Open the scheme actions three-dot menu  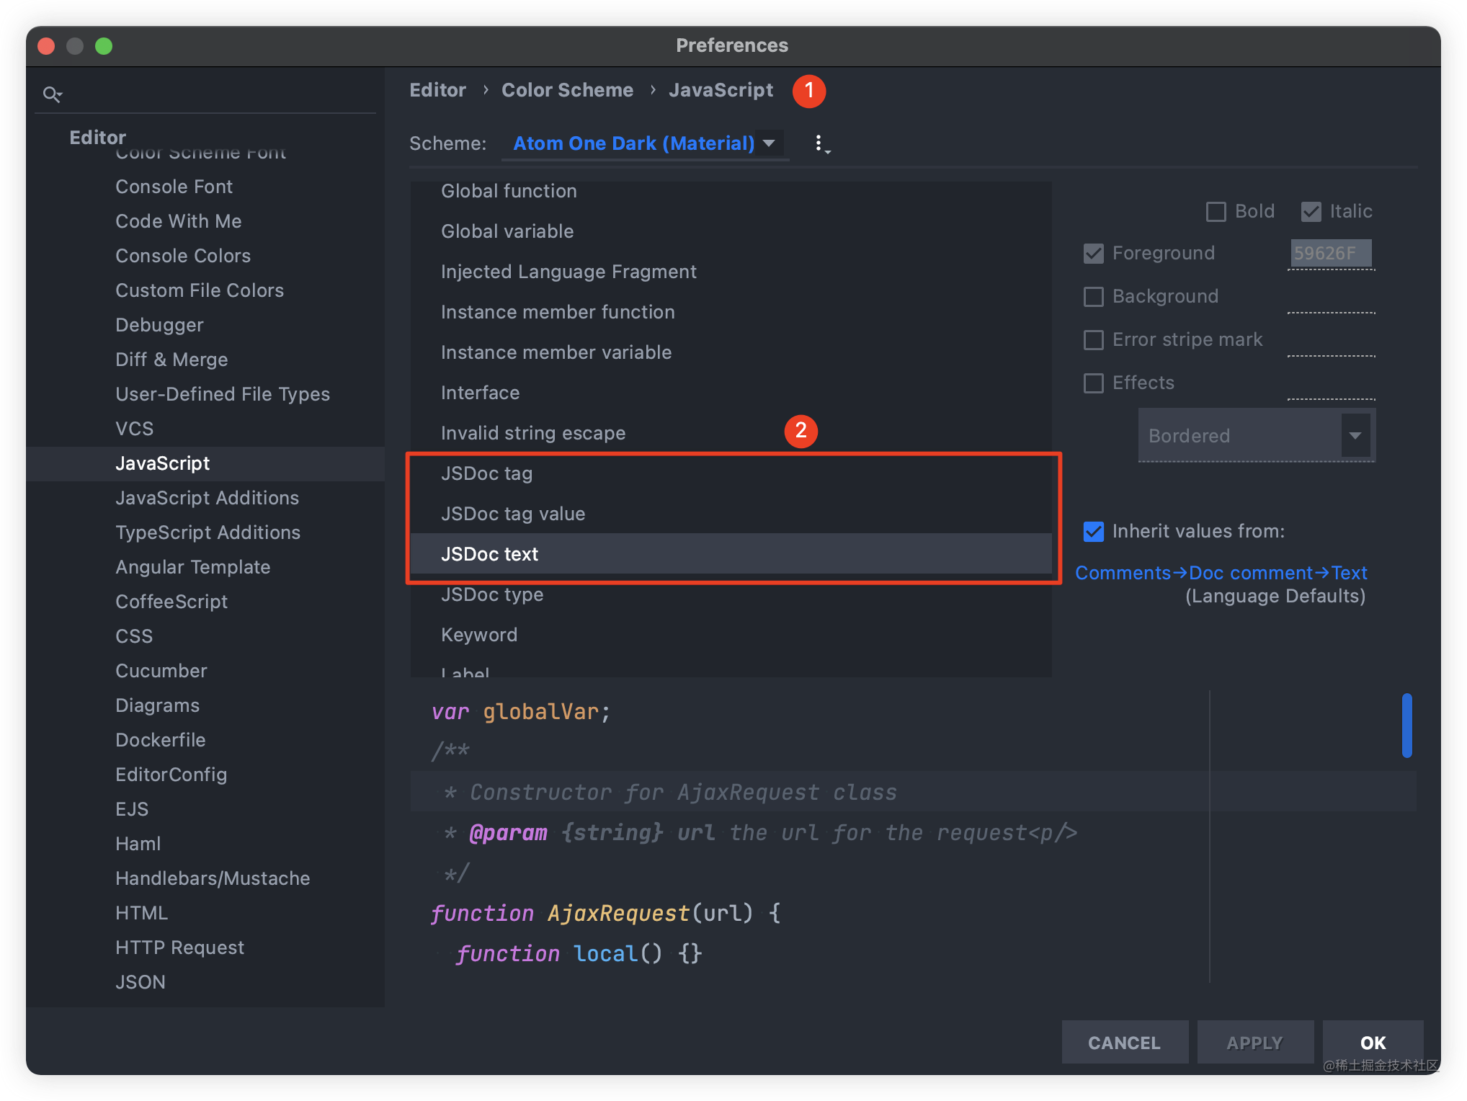pyautogui.click(x=819, y=143)
